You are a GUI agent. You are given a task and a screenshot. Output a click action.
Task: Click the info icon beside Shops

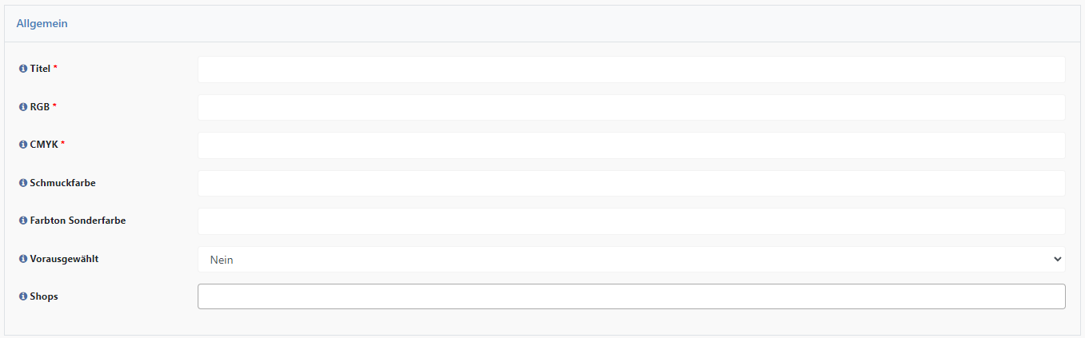[23, 296]
